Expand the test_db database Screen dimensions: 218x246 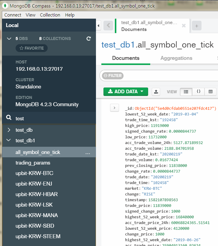[9, 130]
